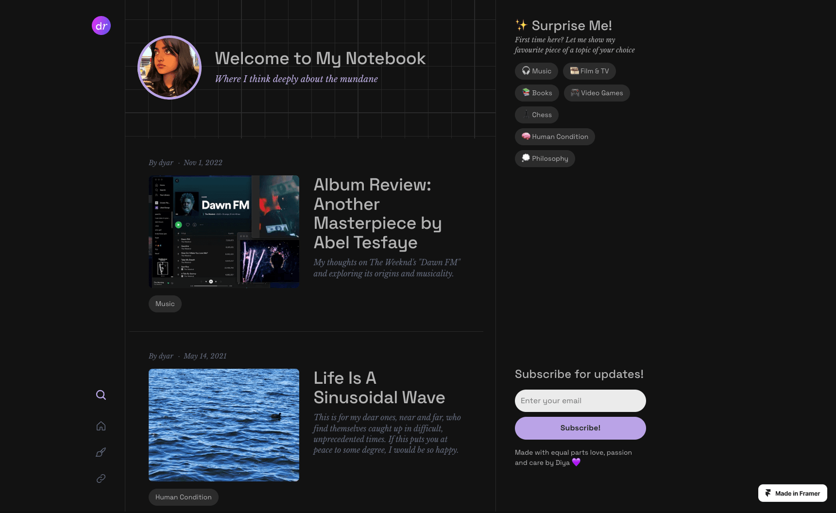
Task: Click the Made in Framer badge
Action: pos(793,493)
